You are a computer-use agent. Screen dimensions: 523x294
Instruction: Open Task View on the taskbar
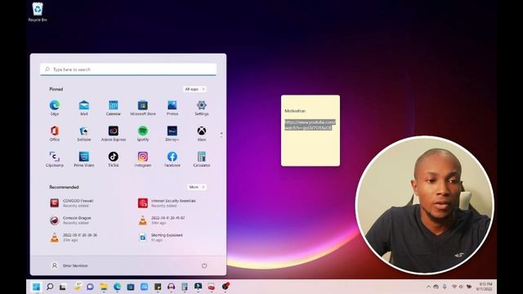63,287
